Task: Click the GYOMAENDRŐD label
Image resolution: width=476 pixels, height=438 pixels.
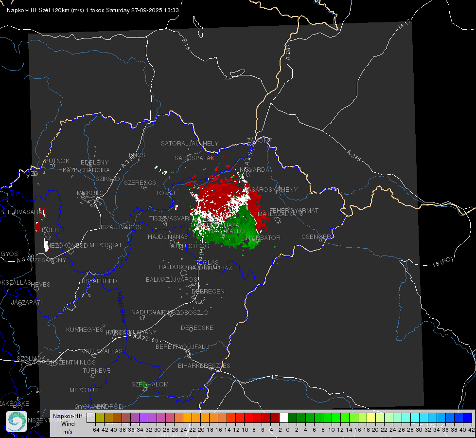Action: tap(99, 407)
